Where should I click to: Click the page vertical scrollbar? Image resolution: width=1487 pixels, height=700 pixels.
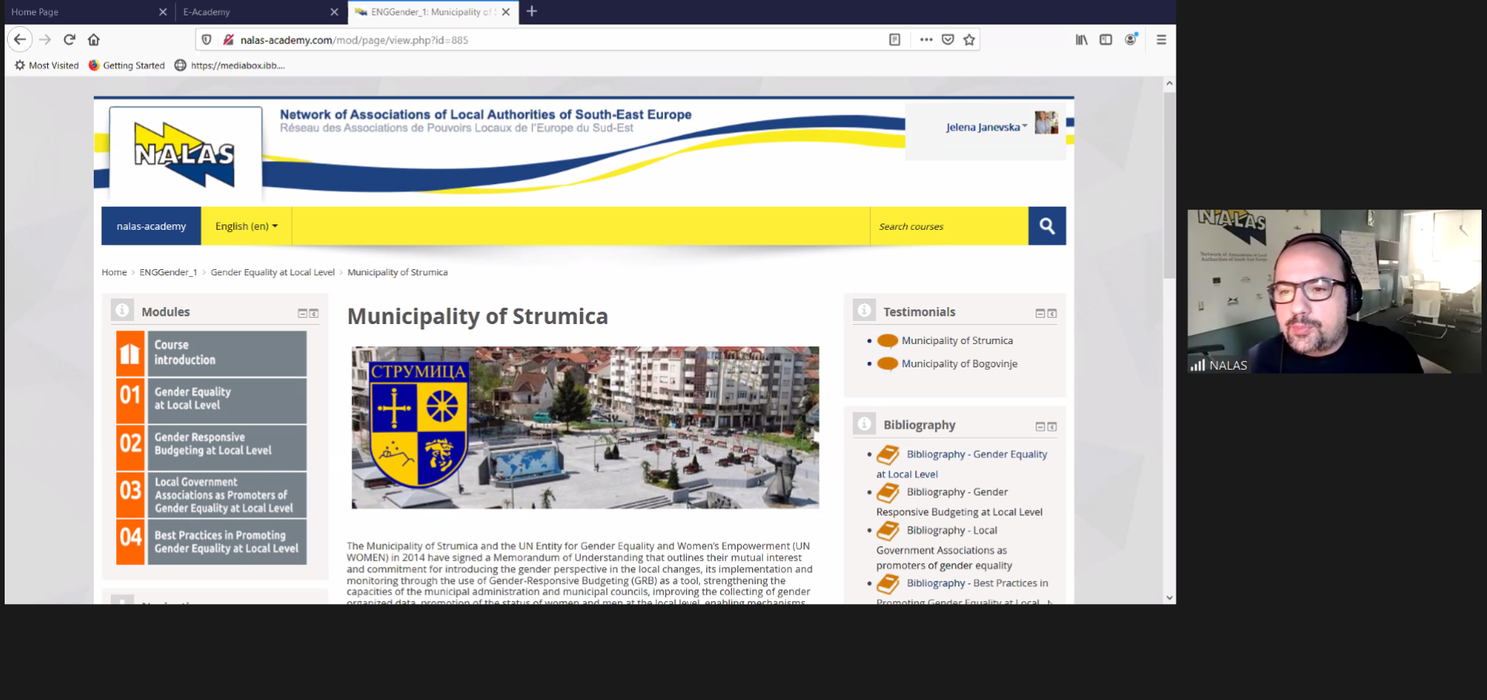point(1169,186)
